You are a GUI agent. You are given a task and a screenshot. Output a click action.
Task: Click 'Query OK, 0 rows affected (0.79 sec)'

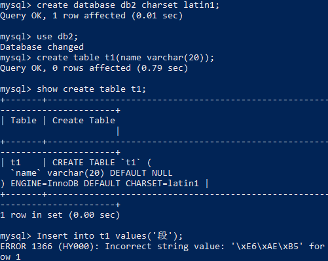pos(94,68)
